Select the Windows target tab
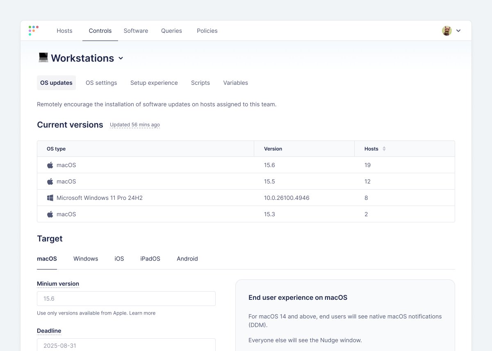 [x=86, y=259]
